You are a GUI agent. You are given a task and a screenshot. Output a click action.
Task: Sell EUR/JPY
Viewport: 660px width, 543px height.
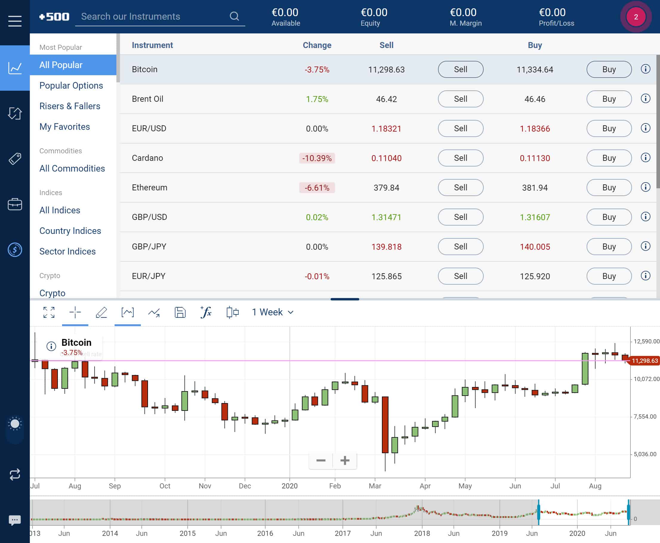(460, 276)
